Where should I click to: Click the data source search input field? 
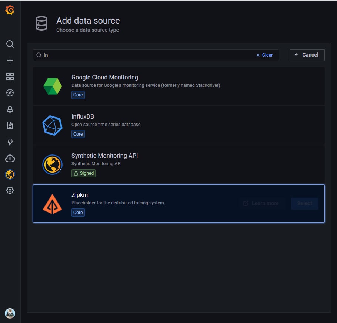point(156,55)
